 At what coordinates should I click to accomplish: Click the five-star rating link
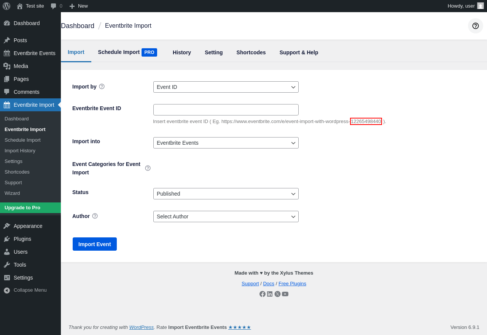(240, 327)
